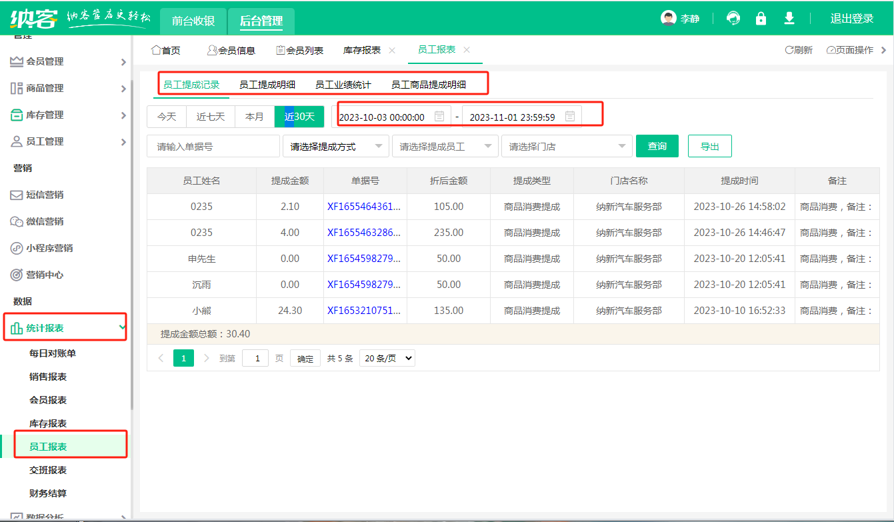The height and width of the screenshot is (522, 894).
Task: Open the 请选择提成方式 dropdown
Action: [335, 145]
